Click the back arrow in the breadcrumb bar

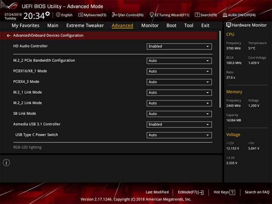coord(9,36)
